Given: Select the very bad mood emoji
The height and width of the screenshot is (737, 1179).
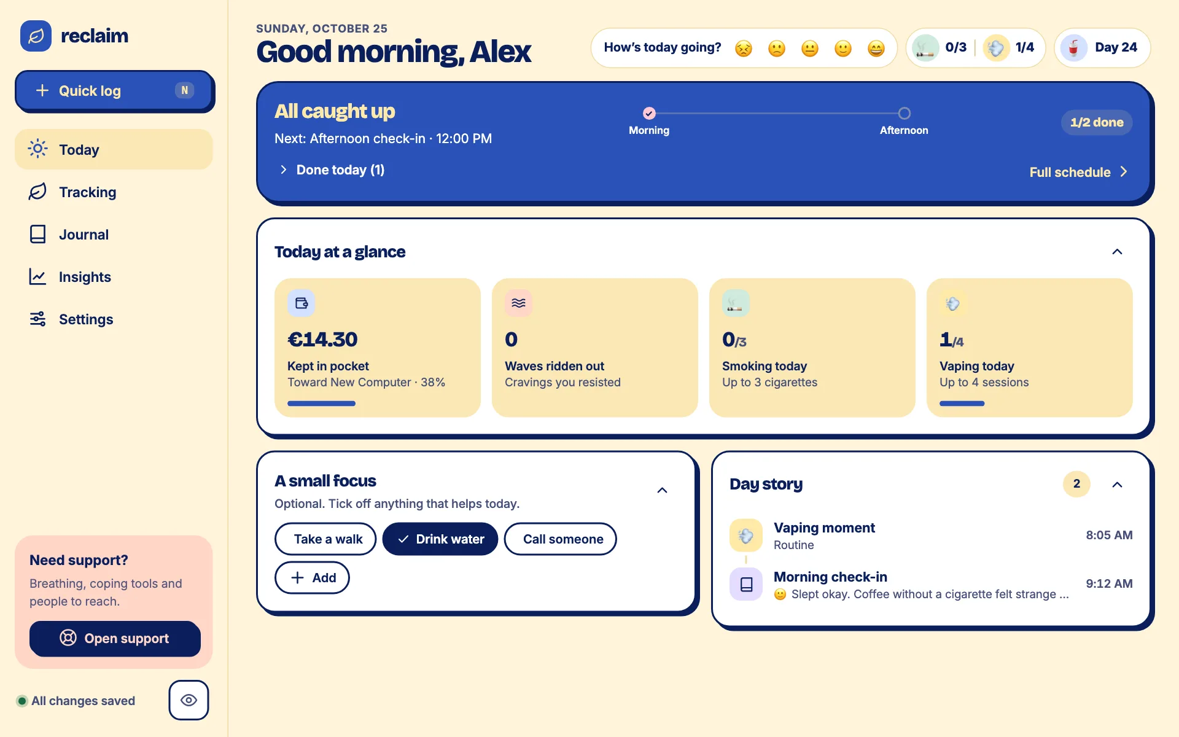Looking at the screenshot, I should (x=744, y=48).
